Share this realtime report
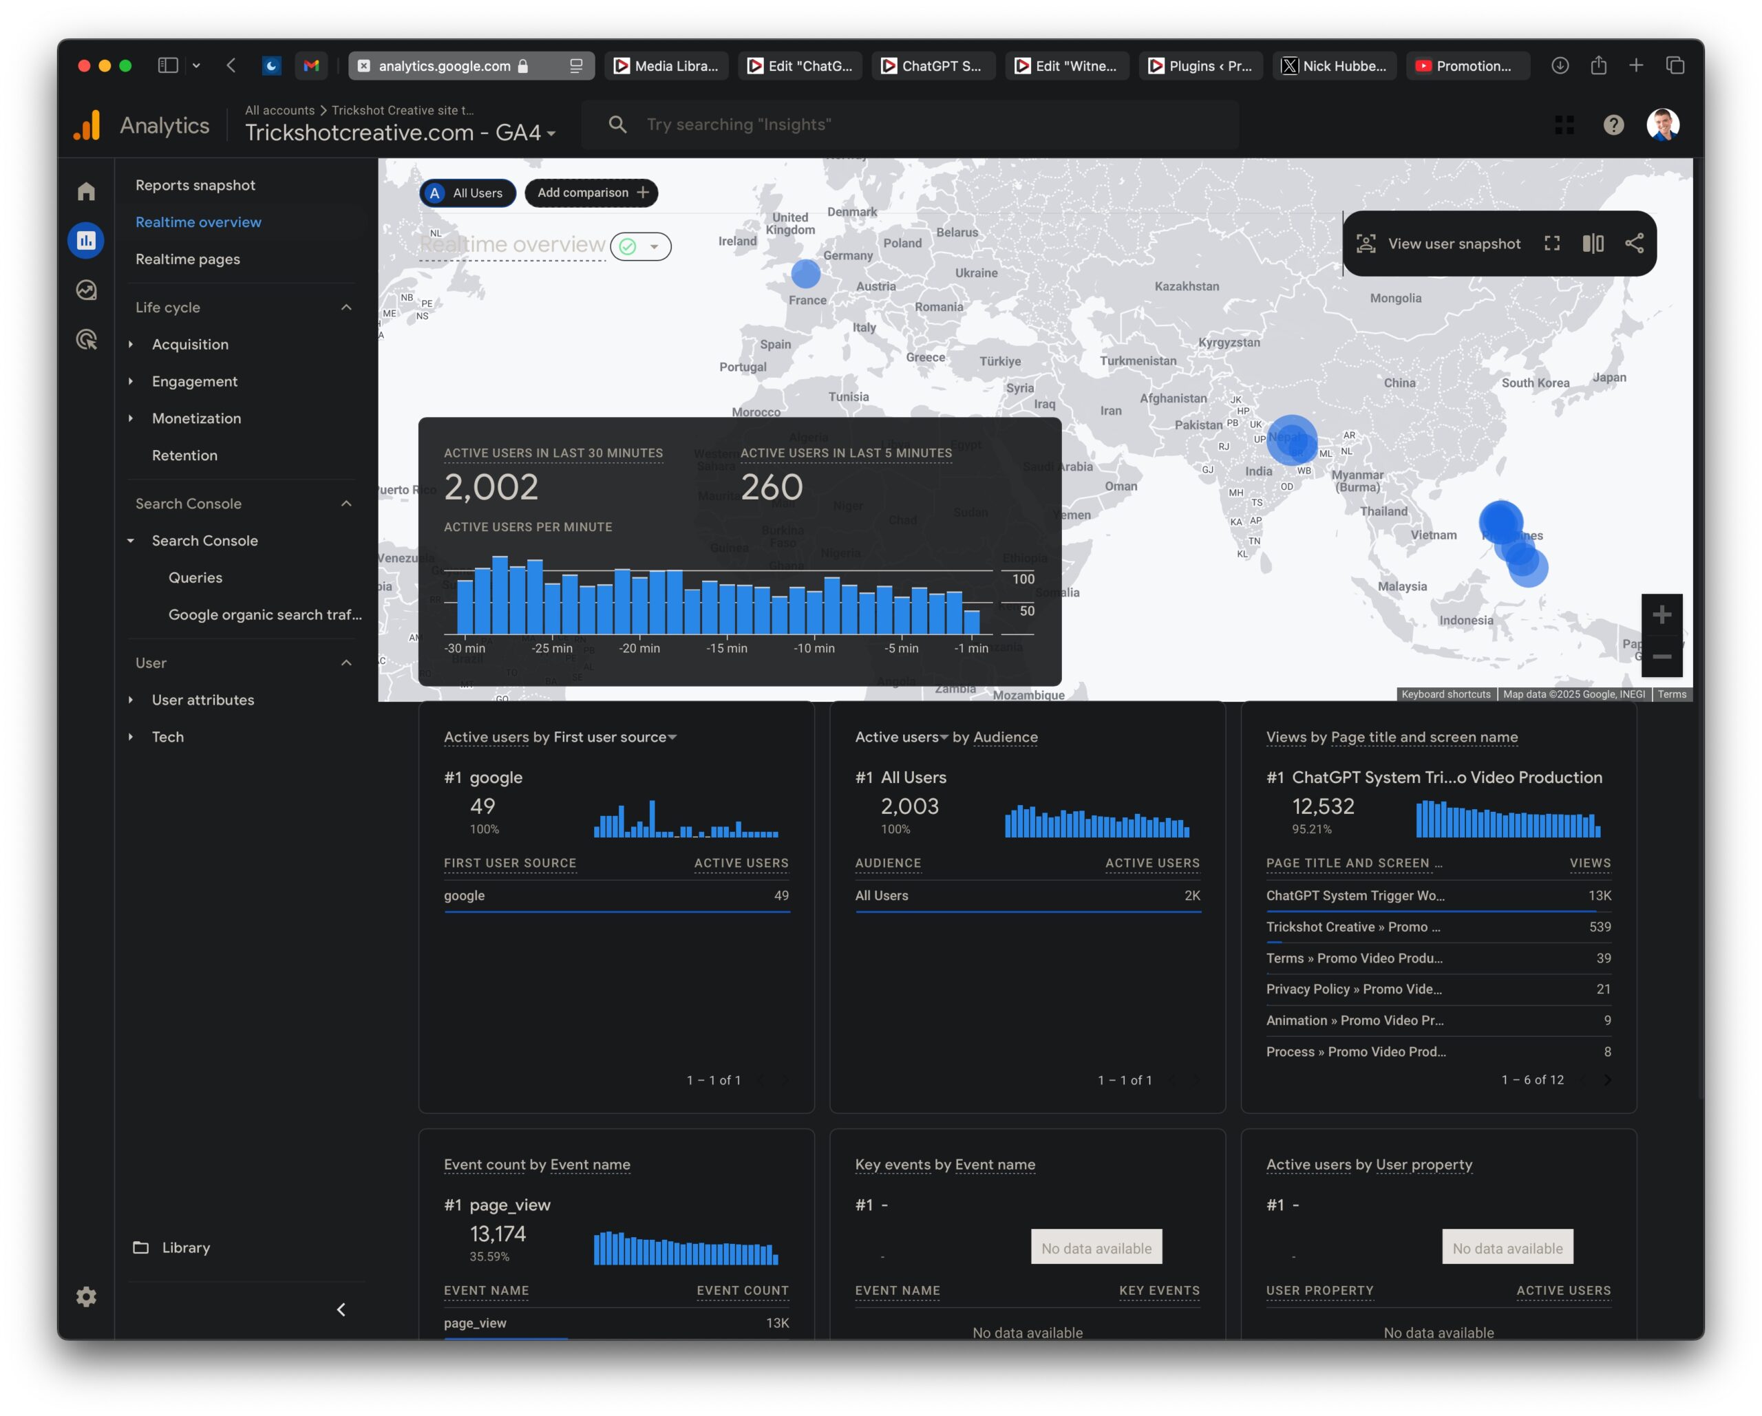The height and width of the screenshot is (1416, 1762). pos(1635,244)
